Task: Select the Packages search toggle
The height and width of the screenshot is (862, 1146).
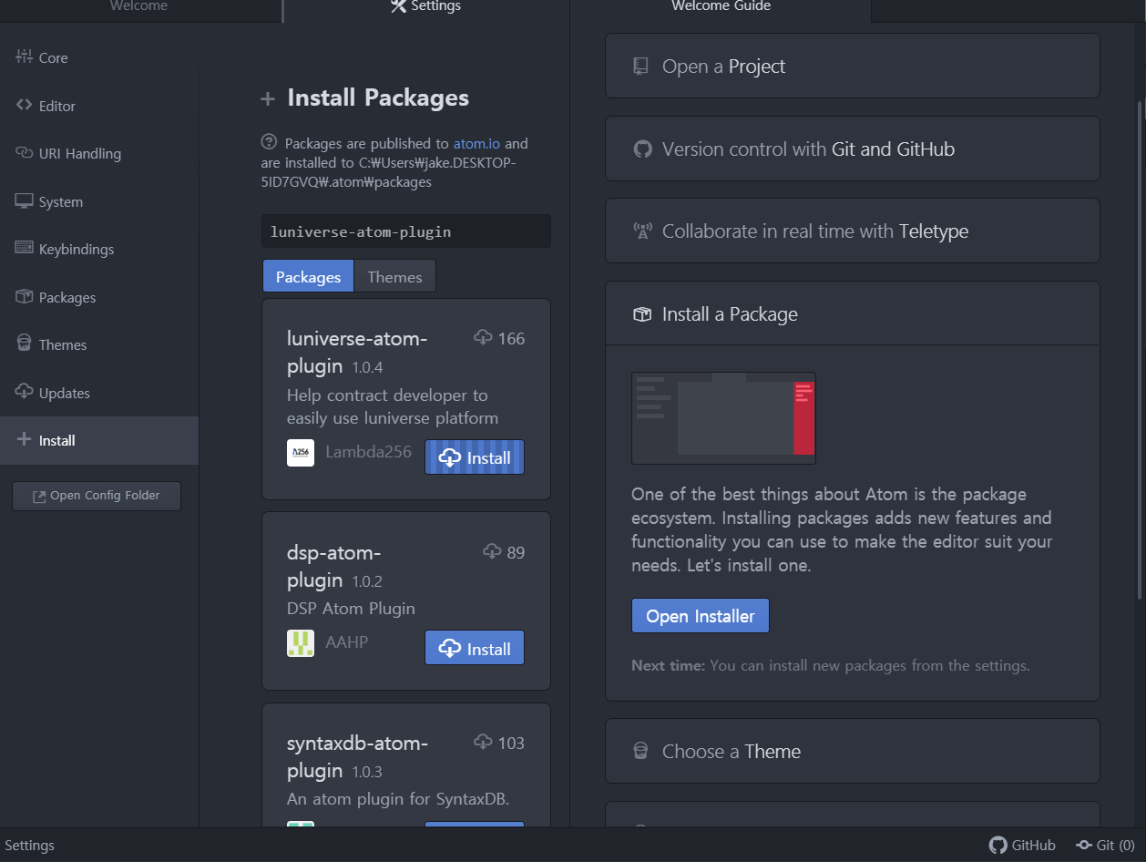Action: [x=308, y=277]
